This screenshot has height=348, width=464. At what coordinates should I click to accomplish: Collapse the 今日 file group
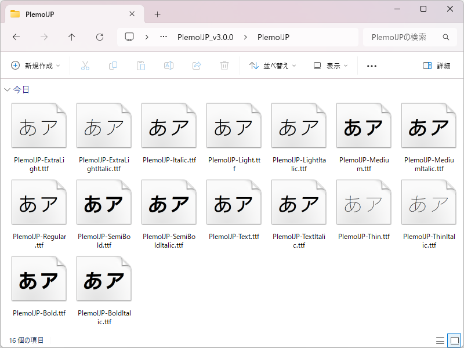[7, 89]
